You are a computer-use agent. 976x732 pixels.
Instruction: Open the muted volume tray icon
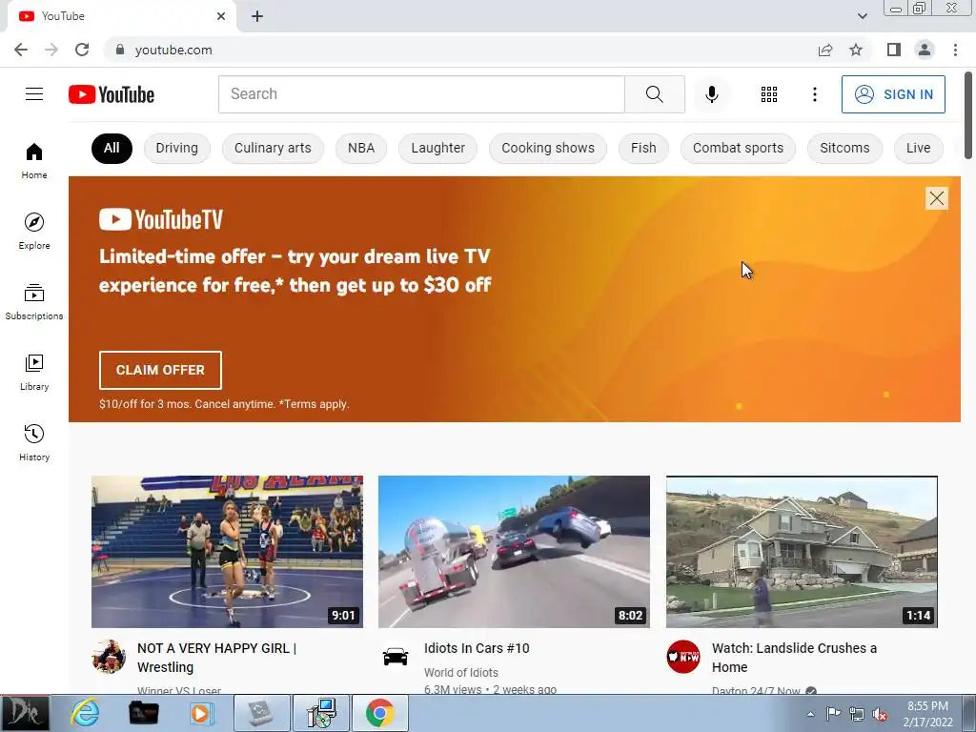(880, 714)
